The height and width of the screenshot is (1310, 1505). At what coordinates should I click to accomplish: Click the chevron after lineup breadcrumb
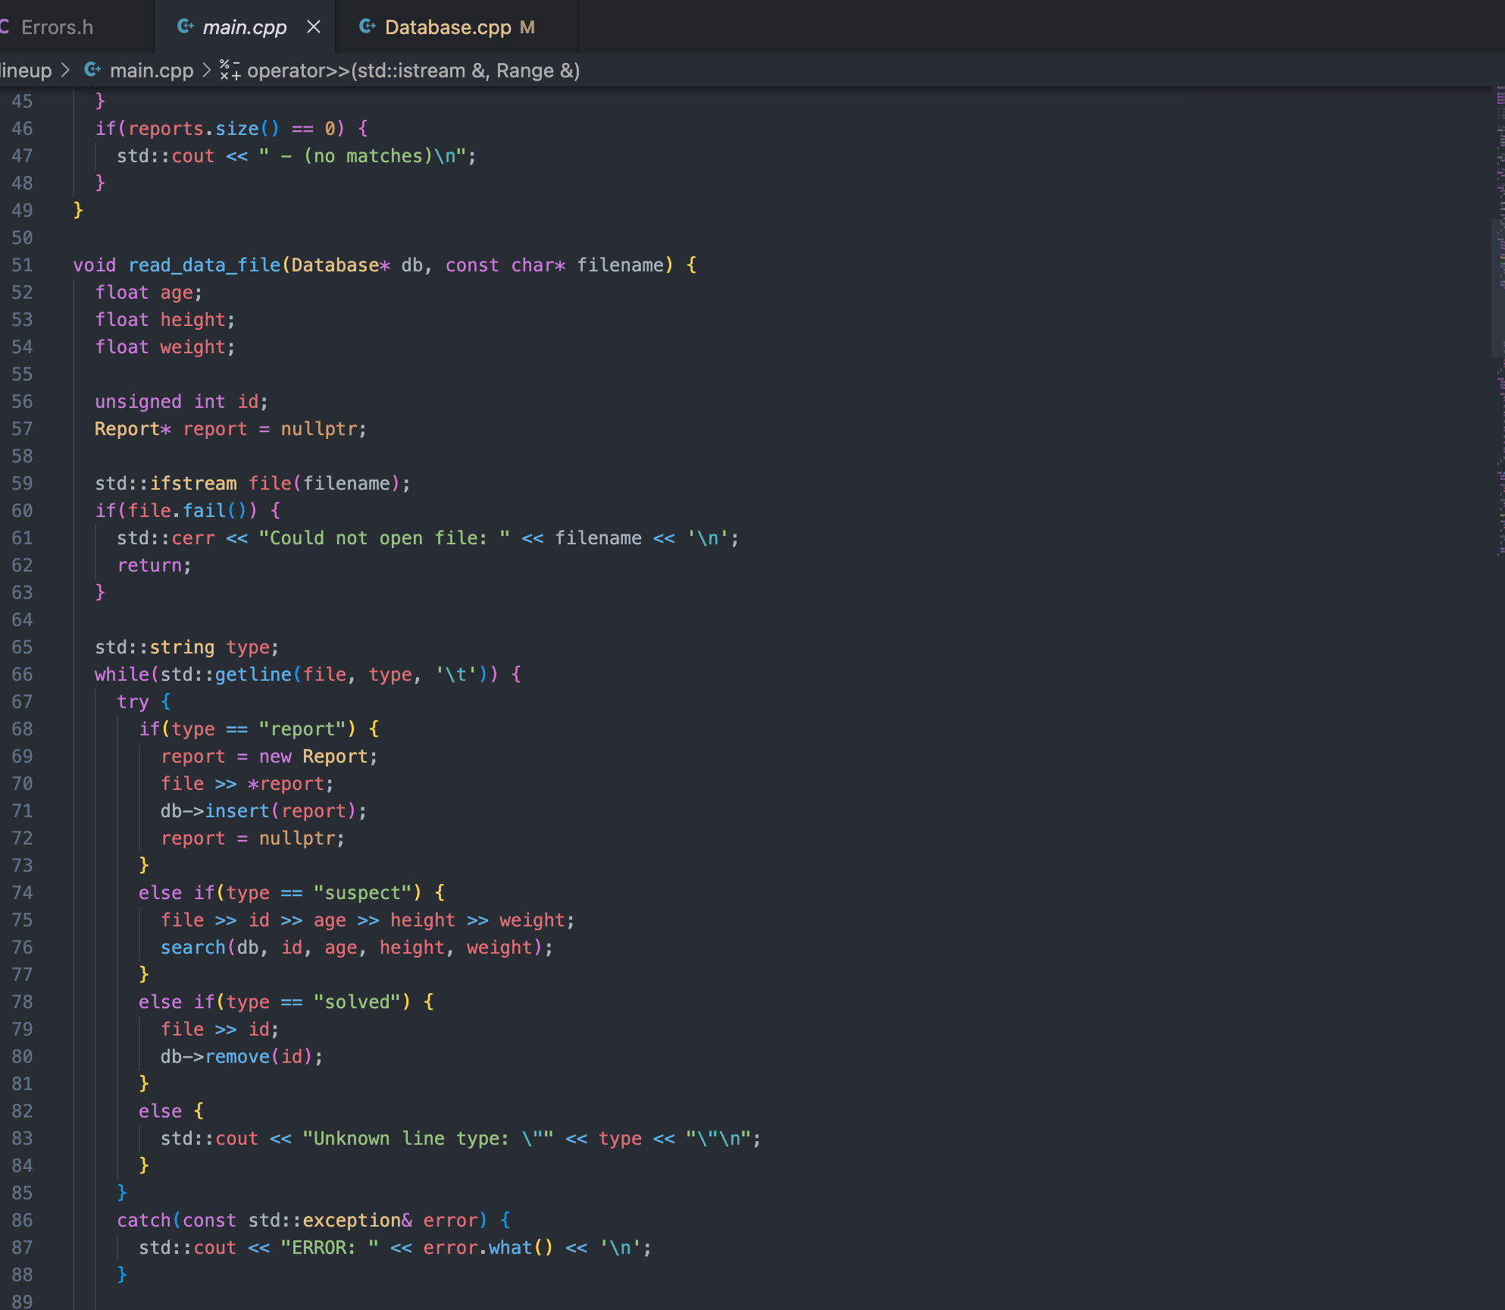(x=66, y=71)
